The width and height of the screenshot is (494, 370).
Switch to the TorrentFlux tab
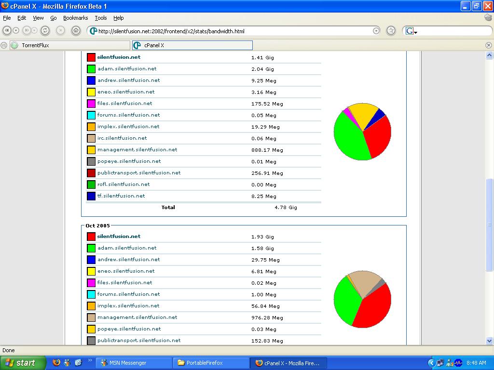tap(70, 45)
